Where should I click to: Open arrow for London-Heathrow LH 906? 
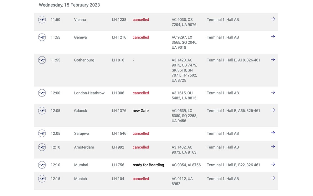[x=273, y=93]
